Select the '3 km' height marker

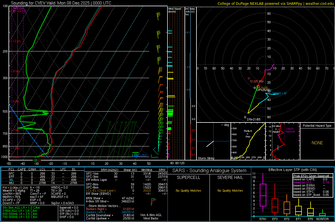coord(16,130)
